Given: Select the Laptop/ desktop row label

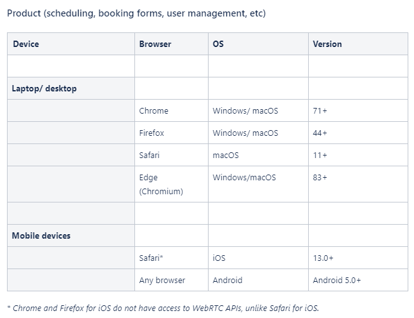Looking at the screenshot, I should click(44, 89).
